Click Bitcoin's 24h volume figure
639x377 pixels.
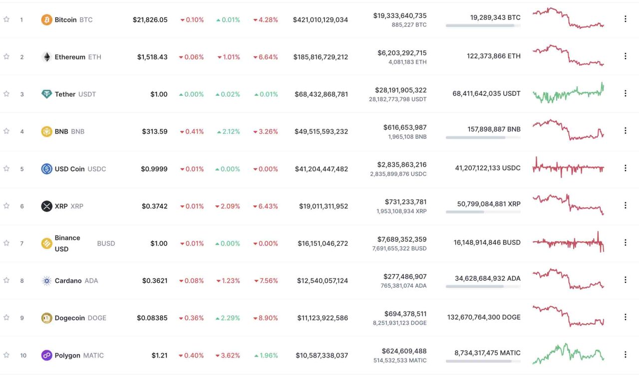(399, 16)
